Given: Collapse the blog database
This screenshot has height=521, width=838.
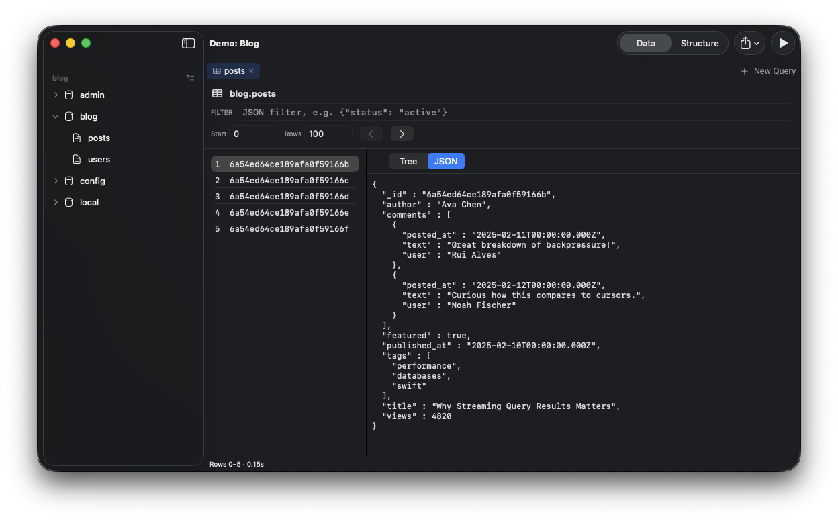Looking at the screenshot, I should pyautogui.click(x=56, y=117).
